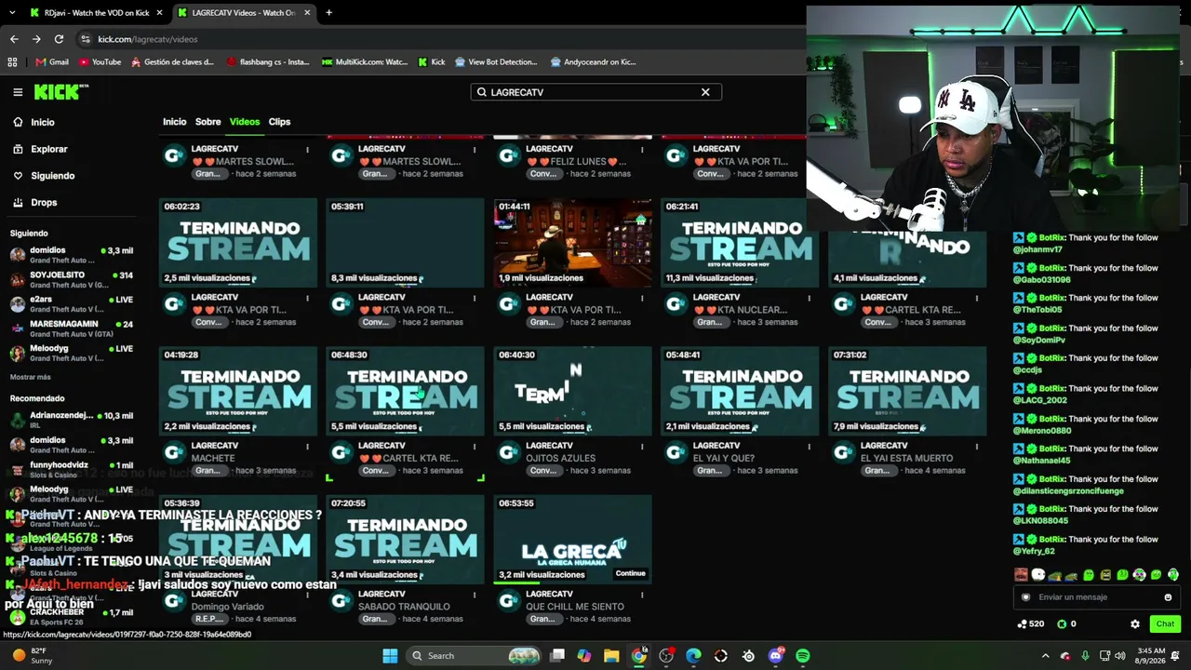Open the 82°F Sunny weather widget
The width and height of the screenshot is (1191, 670).
tap(33, 656)
